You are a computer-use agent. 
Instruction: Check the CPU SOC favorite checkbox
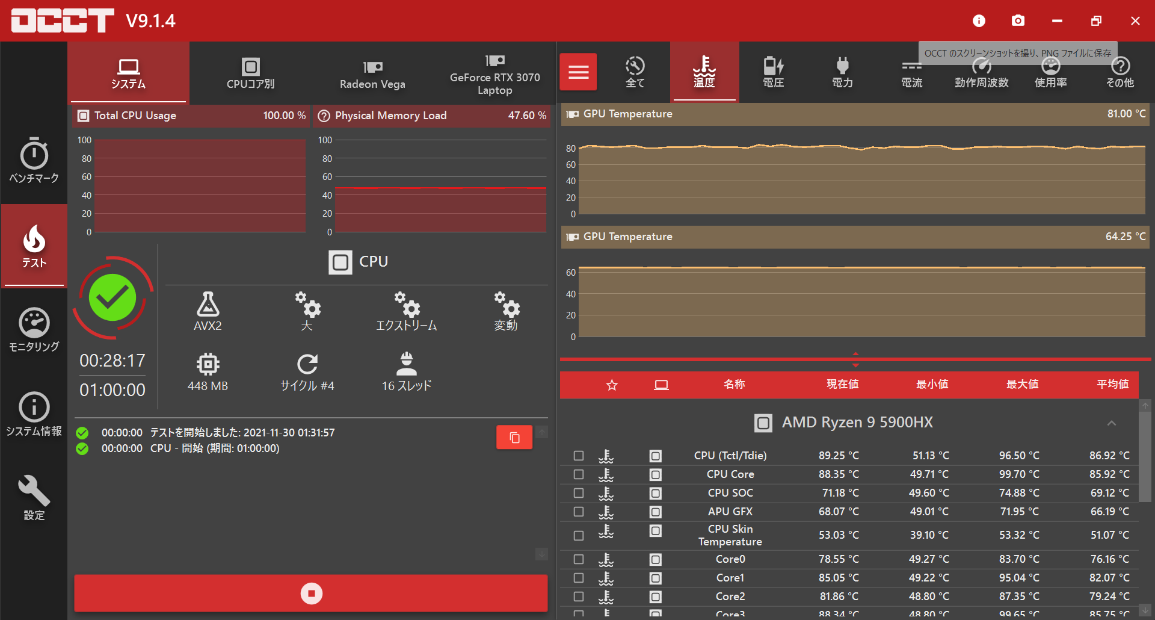pyautogui.click(x=579, y=493)
